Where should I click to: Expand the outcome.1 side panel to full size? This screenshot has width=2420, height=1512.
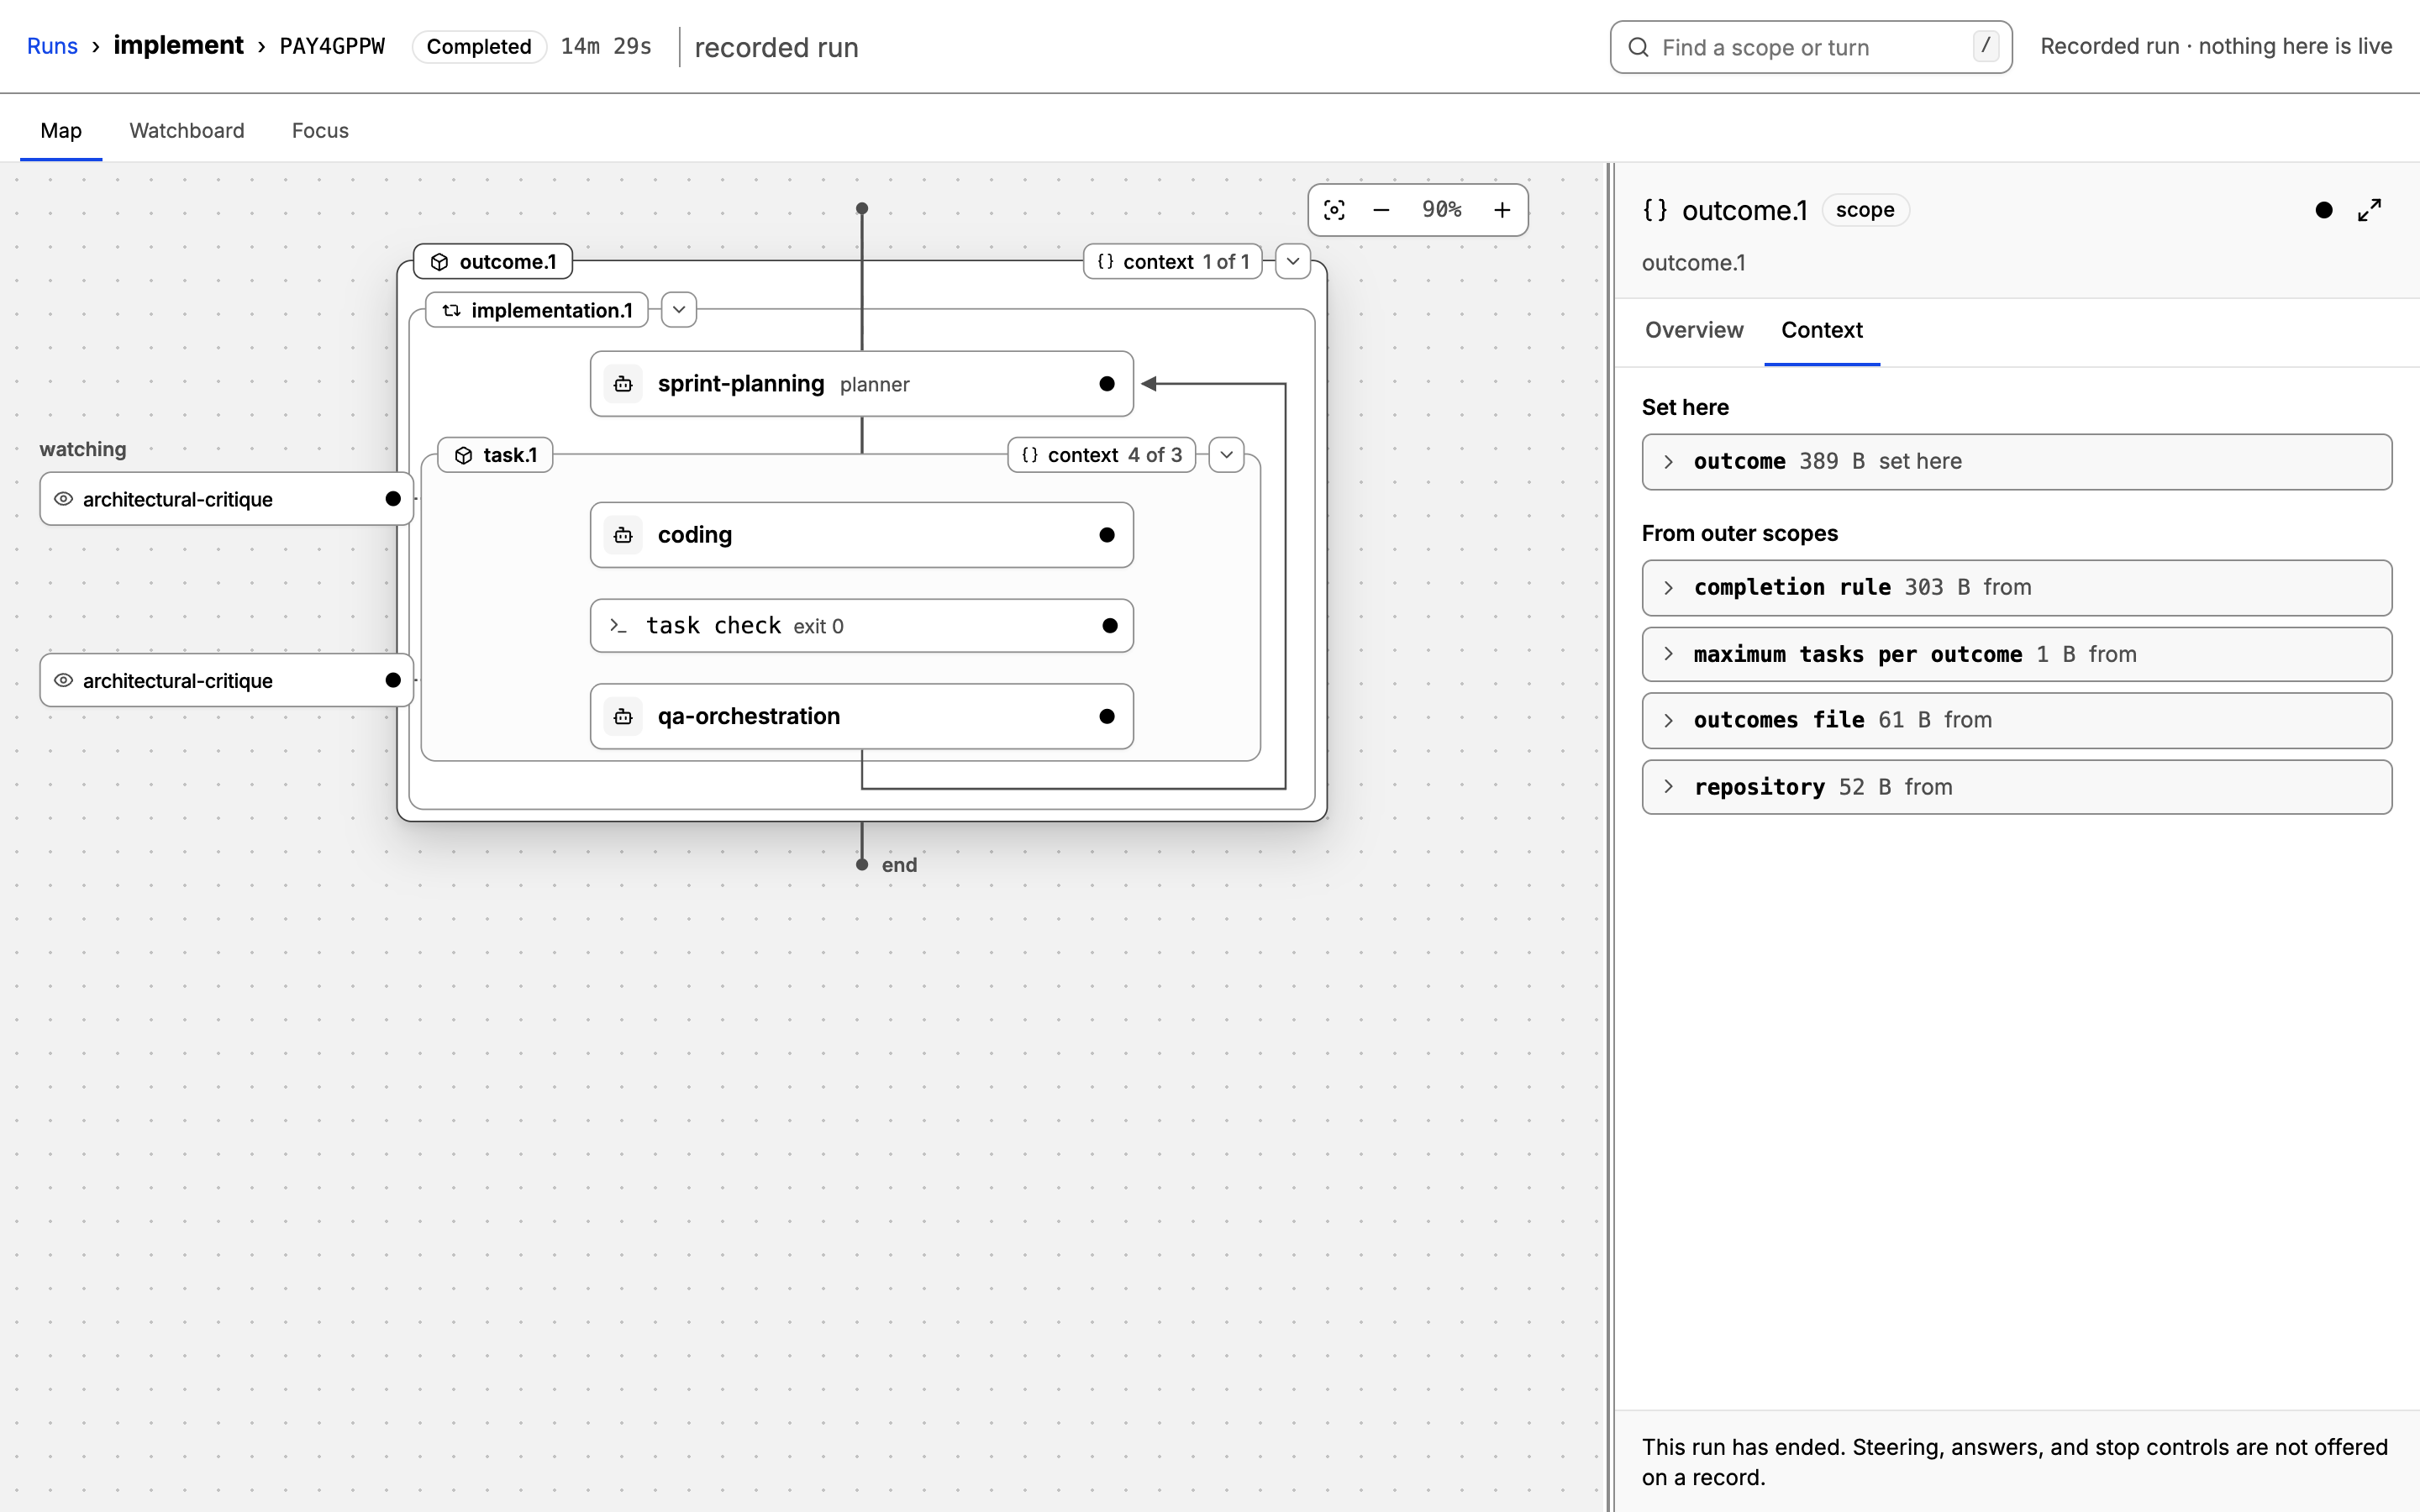pos(2369,210)
